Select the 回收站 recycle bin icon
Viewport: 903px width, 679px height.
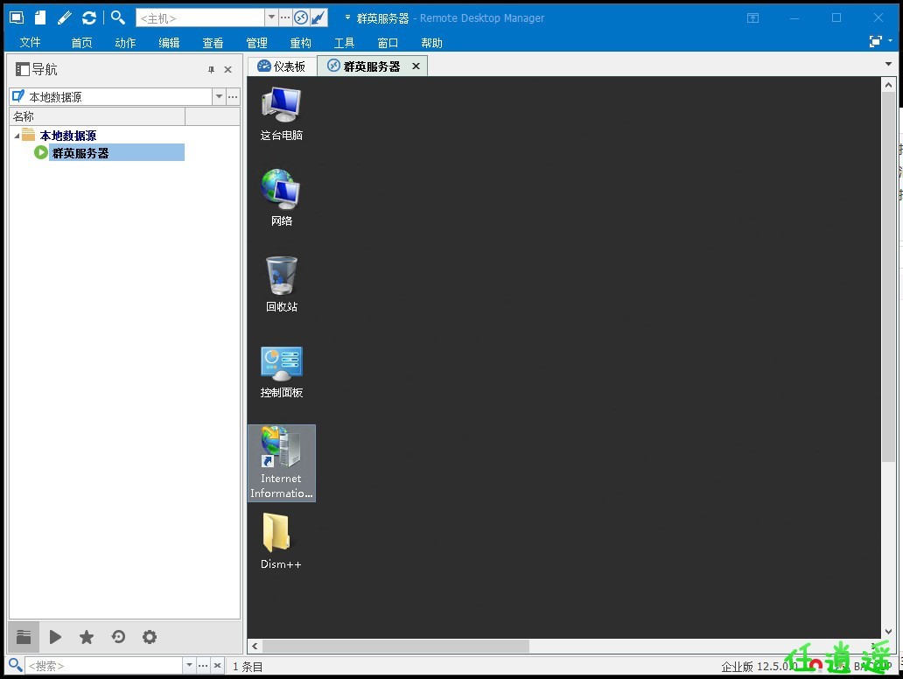tap(281, 284)
